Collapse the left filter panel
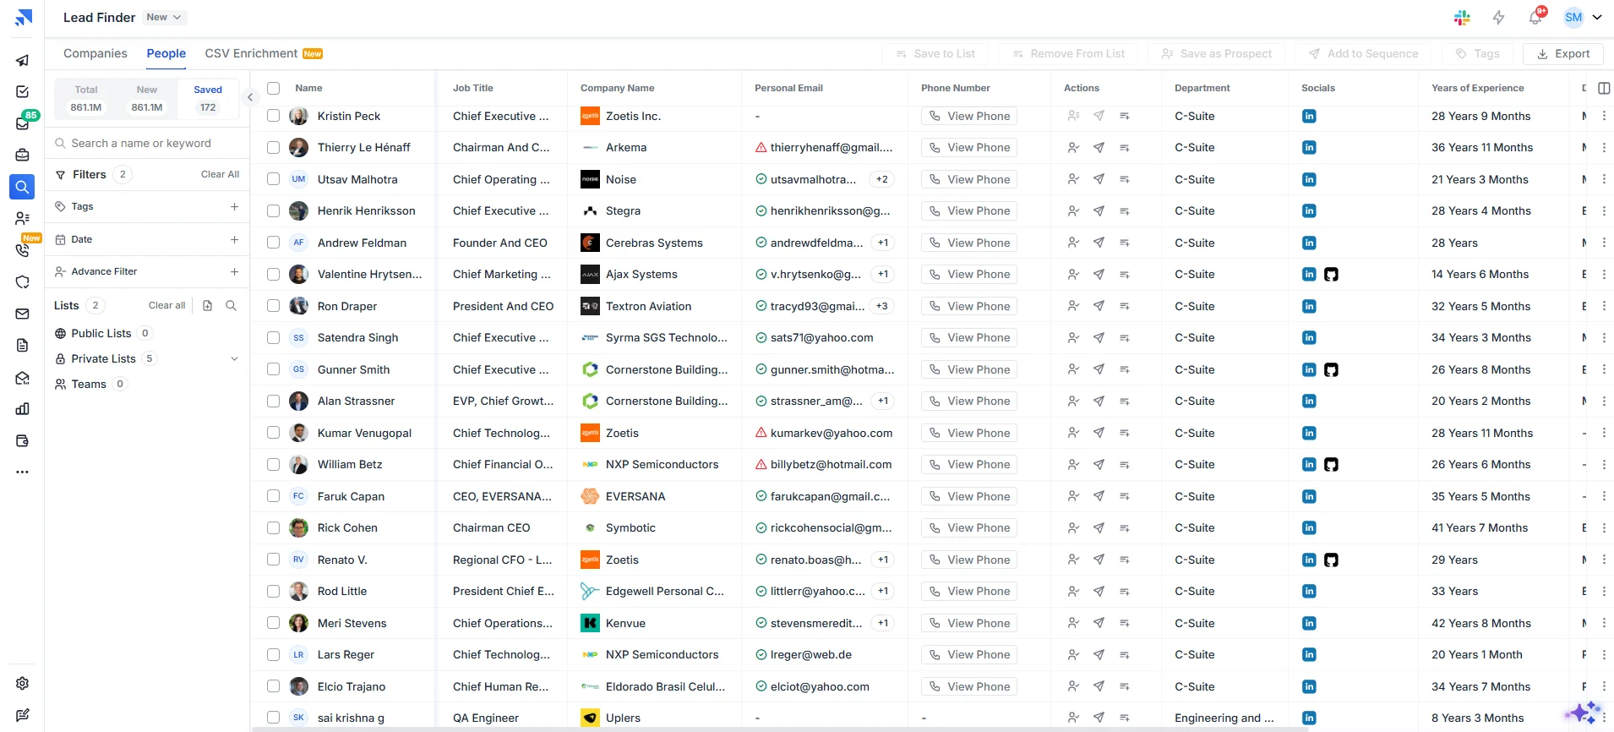The image size is (1614, 732). [250, 97]
